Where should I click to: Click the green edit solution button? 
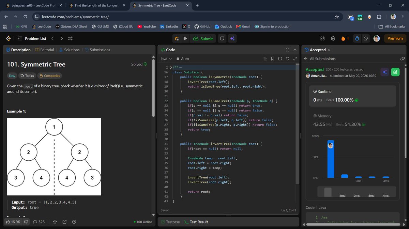(x=395, y=72)
